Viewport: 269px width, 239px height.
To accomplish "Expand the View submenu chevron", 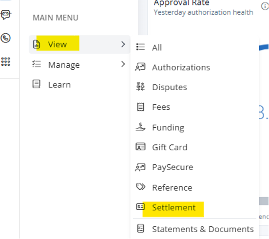I will pyautogui.click(x=123, y=44).
